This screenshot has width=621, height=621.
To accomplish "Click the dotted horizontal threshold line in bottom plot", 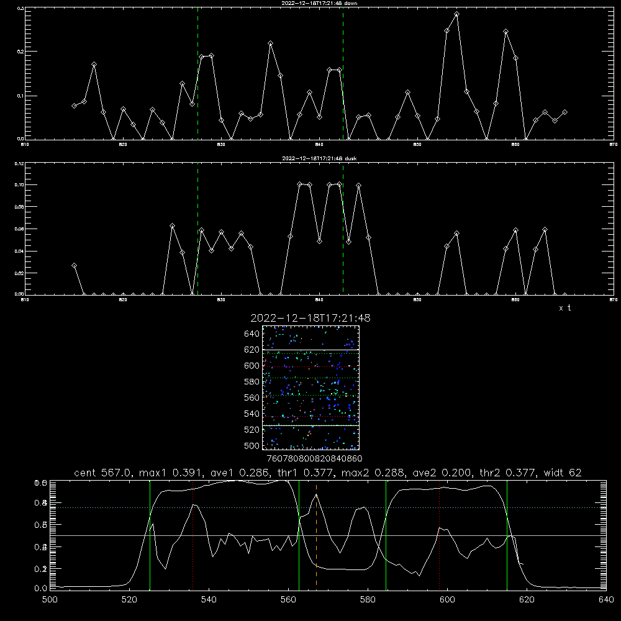I will coord(328,508).
